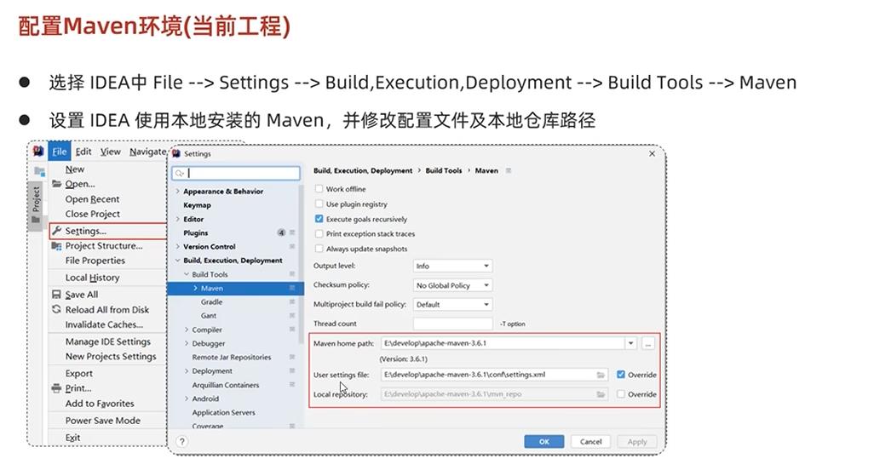874x476 pixels.
Task: Enable Always update snapshots checkbox
Action: coord(319,249)
